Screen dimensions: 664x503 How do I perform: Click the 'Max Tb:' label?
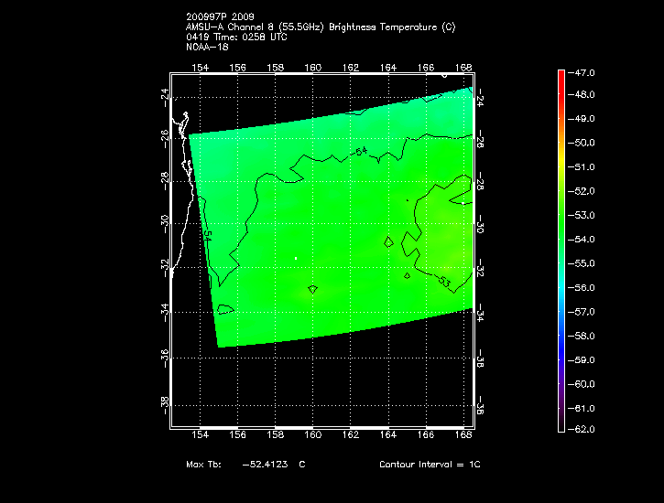[x=203, y=464]
